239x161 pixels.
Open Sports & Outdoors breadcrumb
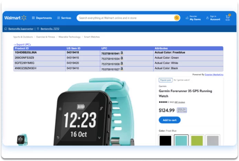[23, 37]
